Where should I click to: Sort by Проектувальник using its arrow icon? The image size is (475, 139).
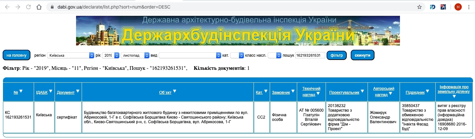(x=362, y=91)
